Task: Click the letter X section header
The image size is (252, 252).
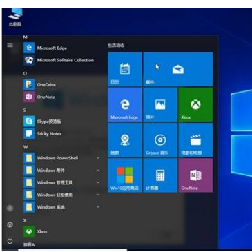Action: point(25,220)
